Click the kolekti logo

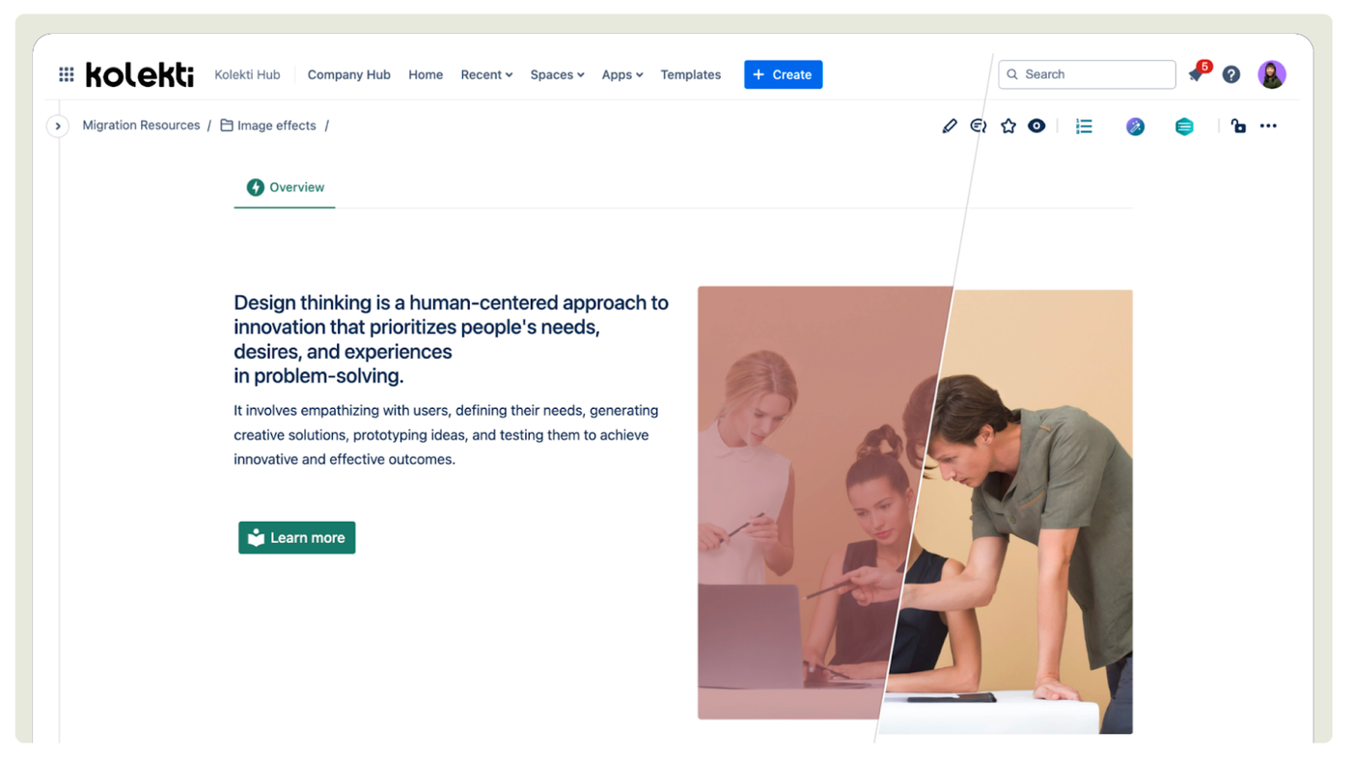coord(139,74)
